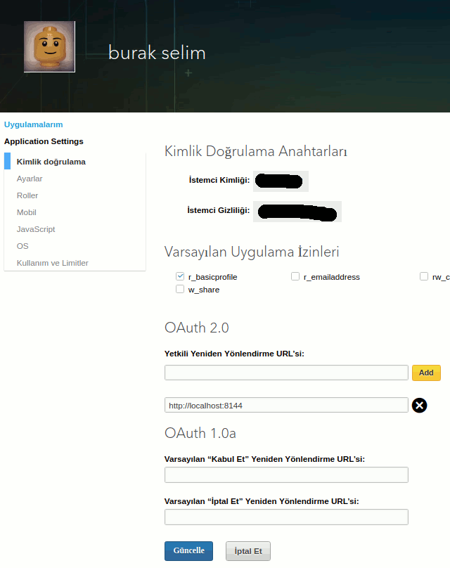This screenshot has height=568, width=450.
Task: Open Kullanım ve Limitler section
Action: coord(53,263)
